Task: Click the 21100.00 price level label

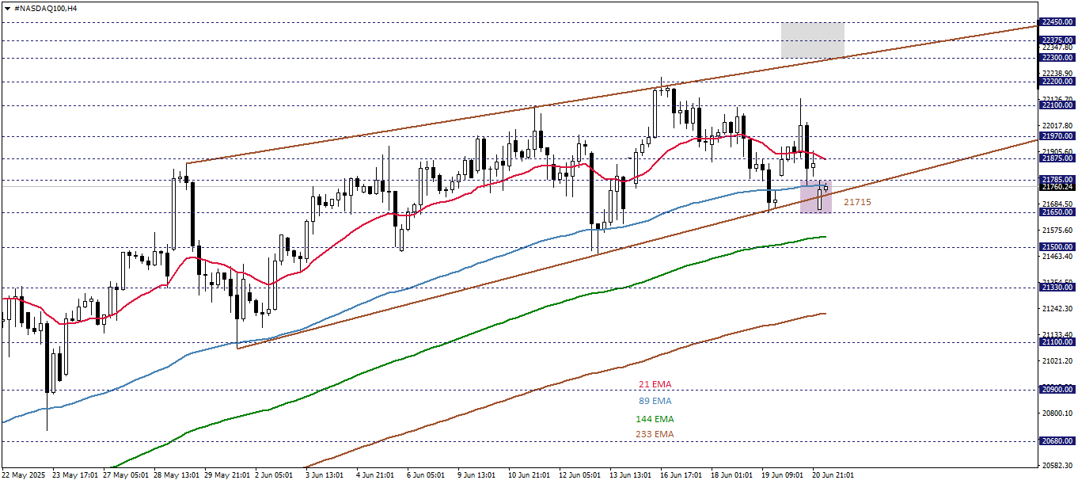Action: pyautogui.click(x=1057, y=342)
